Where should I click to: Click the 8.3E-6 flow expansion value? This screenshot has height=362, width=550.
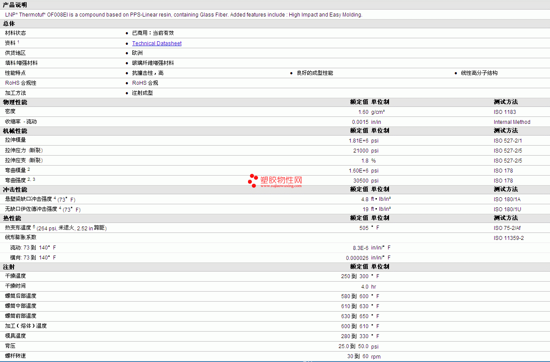[x=361, y=248]
